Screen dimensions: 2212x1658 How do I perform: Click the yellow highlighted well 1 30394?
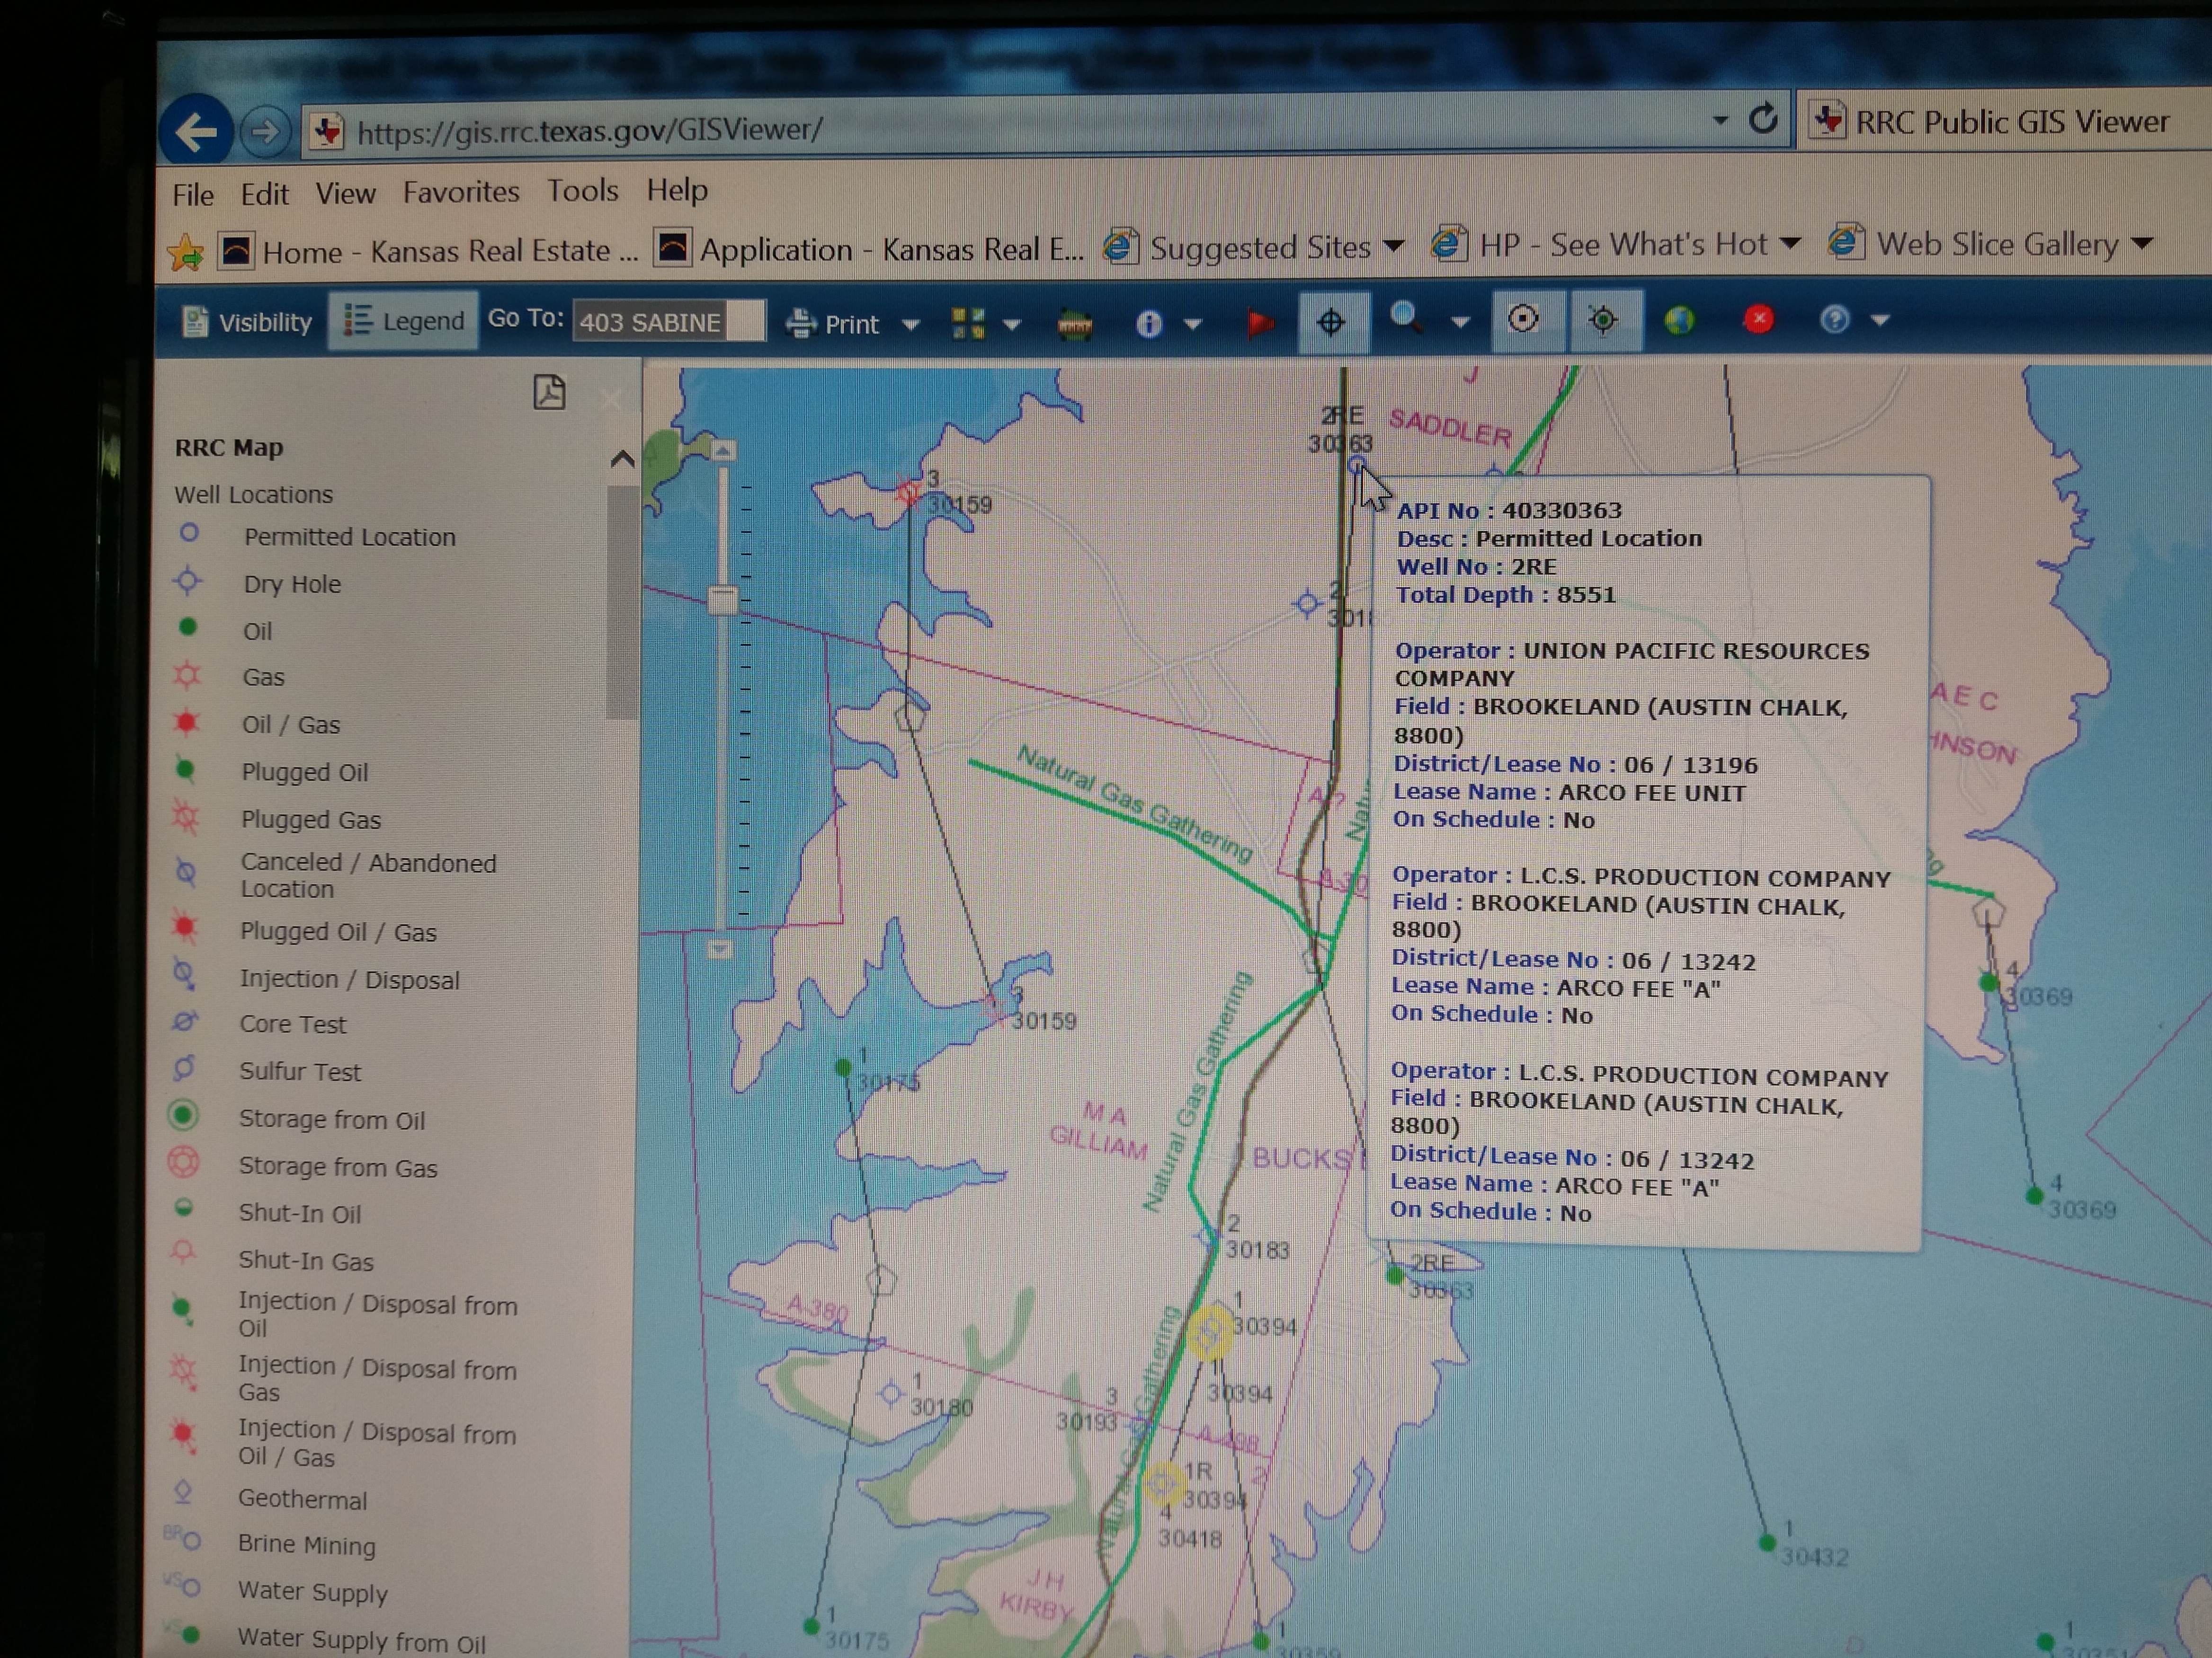[1209, 1331]
